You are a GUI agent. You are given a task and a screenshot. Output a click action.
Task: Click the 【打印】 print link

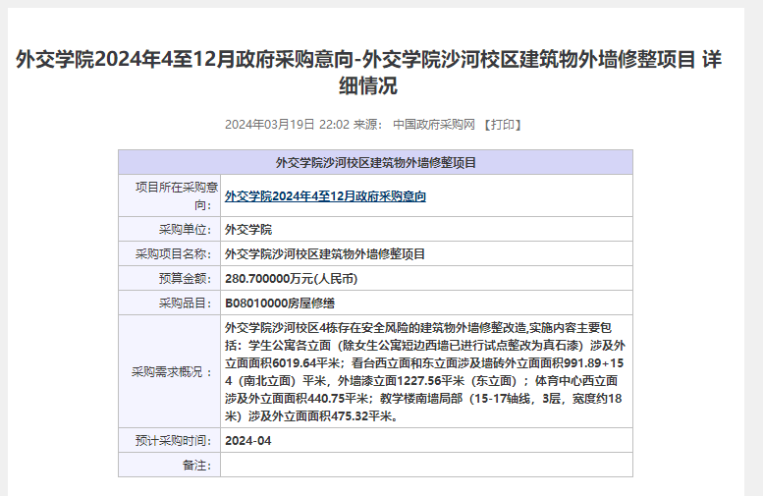point(501,125)
